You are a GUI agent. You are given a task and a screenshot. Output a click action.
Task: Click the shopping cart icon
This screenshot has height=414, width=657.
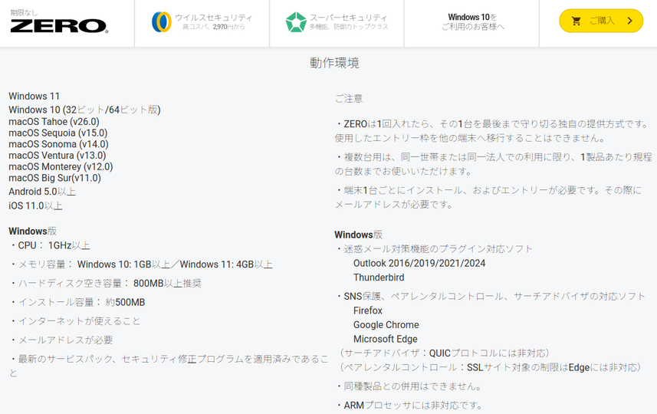pos(577,21)
